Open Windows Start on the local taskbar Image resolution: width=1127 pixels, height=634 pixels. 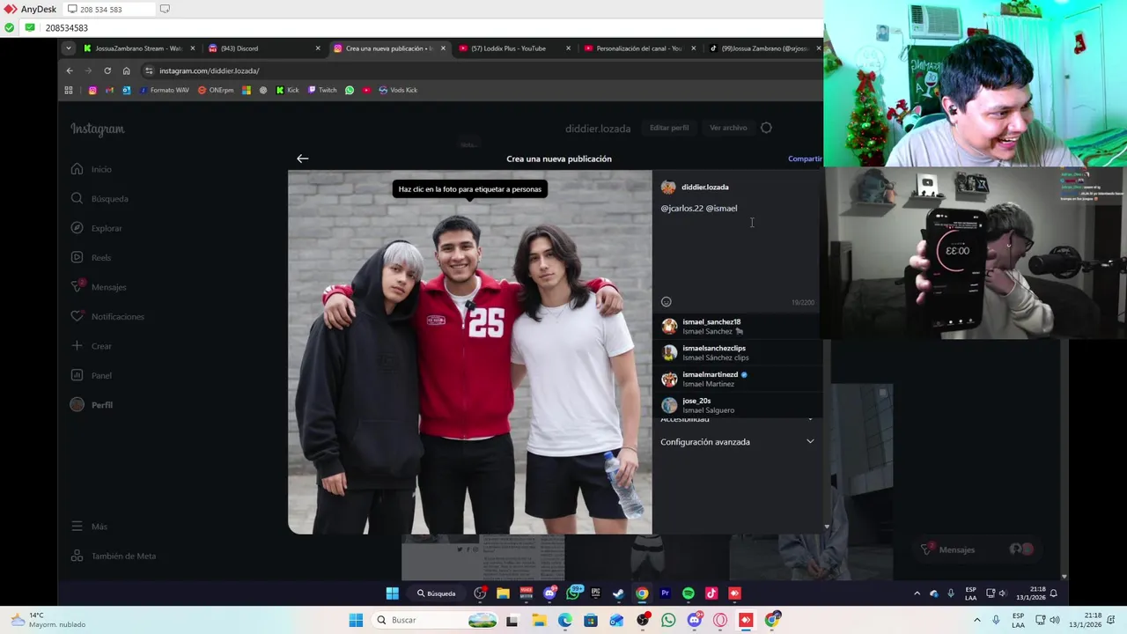[356, 621]
